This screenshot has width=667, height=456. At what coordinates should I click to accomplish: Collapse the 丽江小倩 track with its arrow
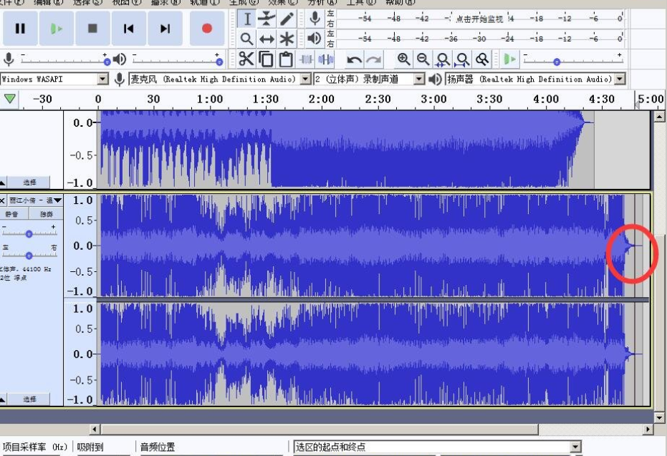click(x=3, y=399)
